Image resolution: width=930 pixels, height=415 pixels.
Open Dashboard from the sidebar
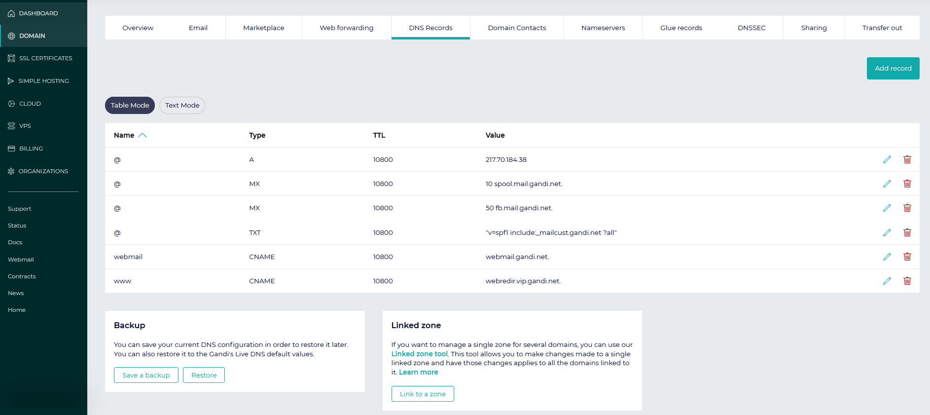coord(38,13)
